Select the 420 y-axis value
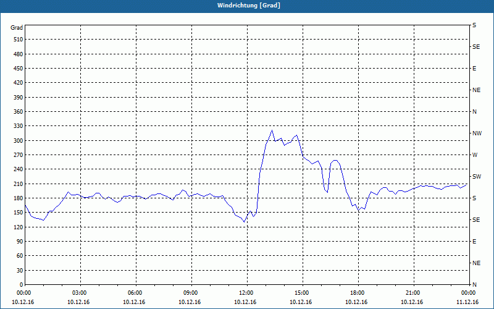This screenshot has height=309, width=494. point(19,83)
